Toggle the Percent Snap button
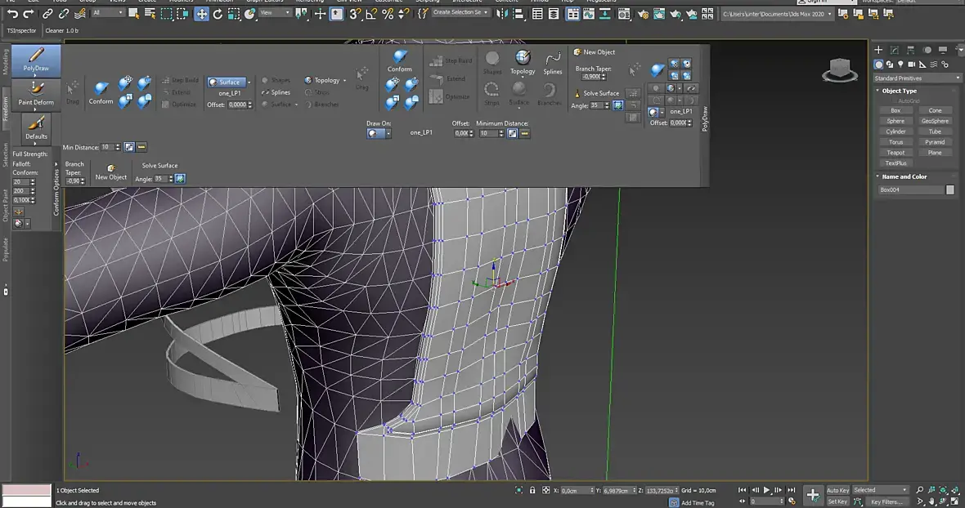 387,14
